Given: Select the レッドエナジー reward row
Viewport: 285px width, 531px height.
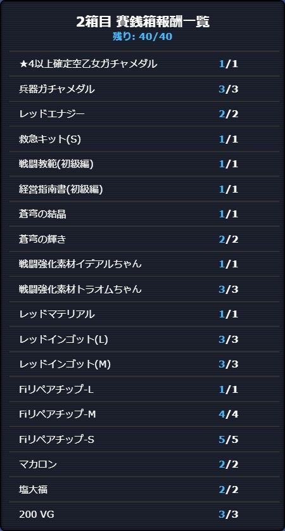Looking at the screenshot, I should click(x=144, y=114).
